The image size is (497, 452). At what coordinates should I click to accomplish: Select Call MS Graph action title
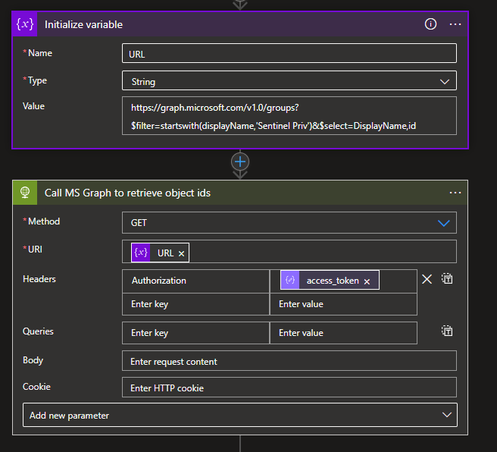(x=127, y=193)
